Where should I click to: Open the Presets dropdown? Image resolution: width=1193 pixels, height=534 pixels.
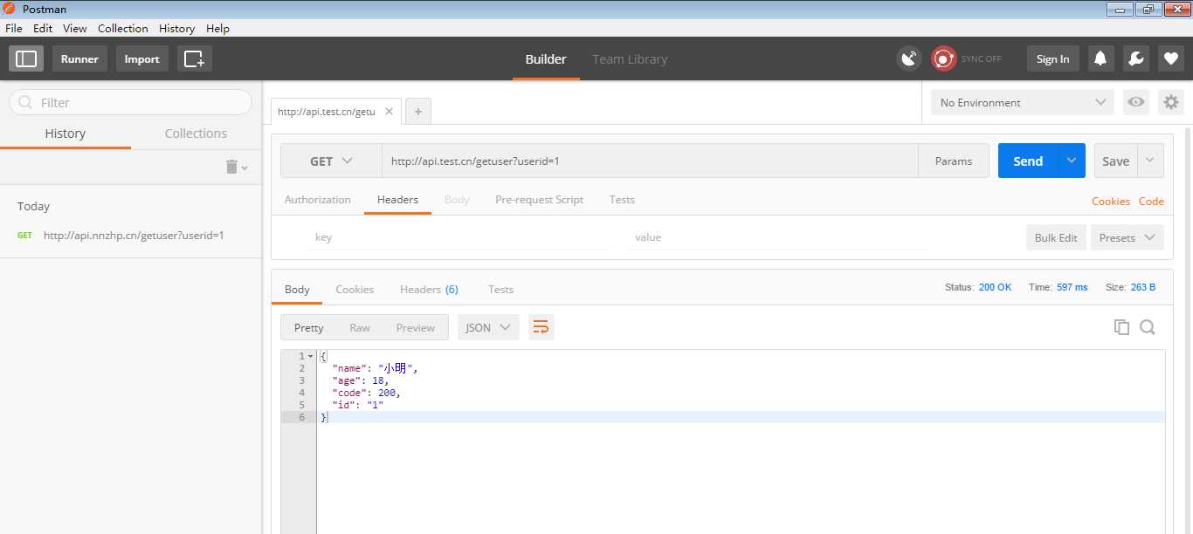(x=1127, y=237)
